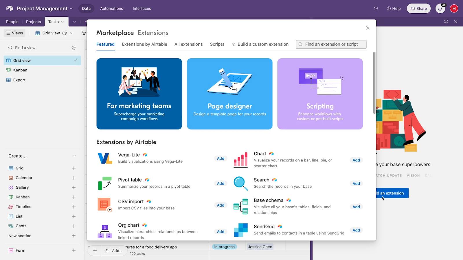463x260 pixels.
Task: Open the base history icon
Action: click(x=376, y=8)
